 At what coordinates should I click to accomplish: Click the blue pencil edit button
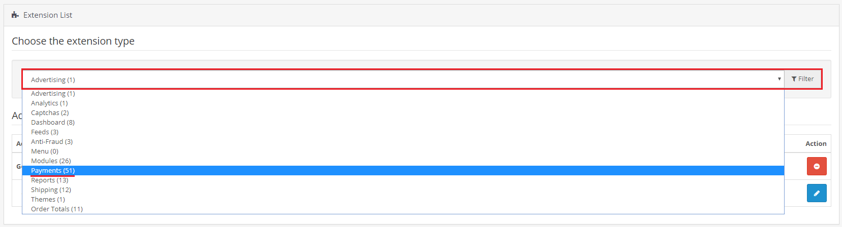pyautogui.click(x=816, y=193)
